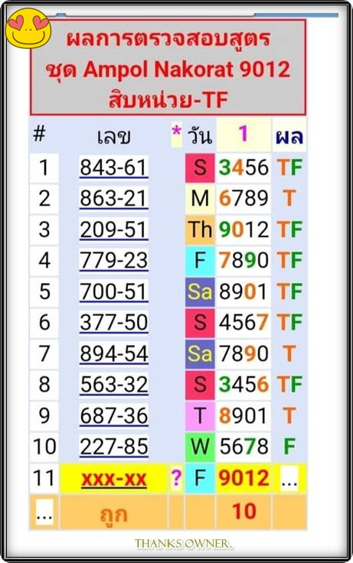This screenshot has height=563, width=353.
Task: Click the purple question mark in row 11
Action: [x=176, y=478]
